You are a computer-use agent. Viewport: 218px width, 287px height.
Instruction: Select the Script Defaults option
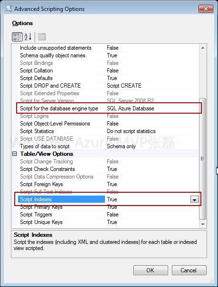click(x=108, y=78)
